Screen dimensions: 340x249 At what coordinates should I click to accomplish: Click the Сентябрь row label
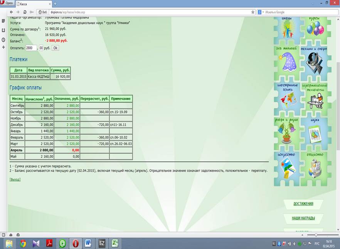17,106
